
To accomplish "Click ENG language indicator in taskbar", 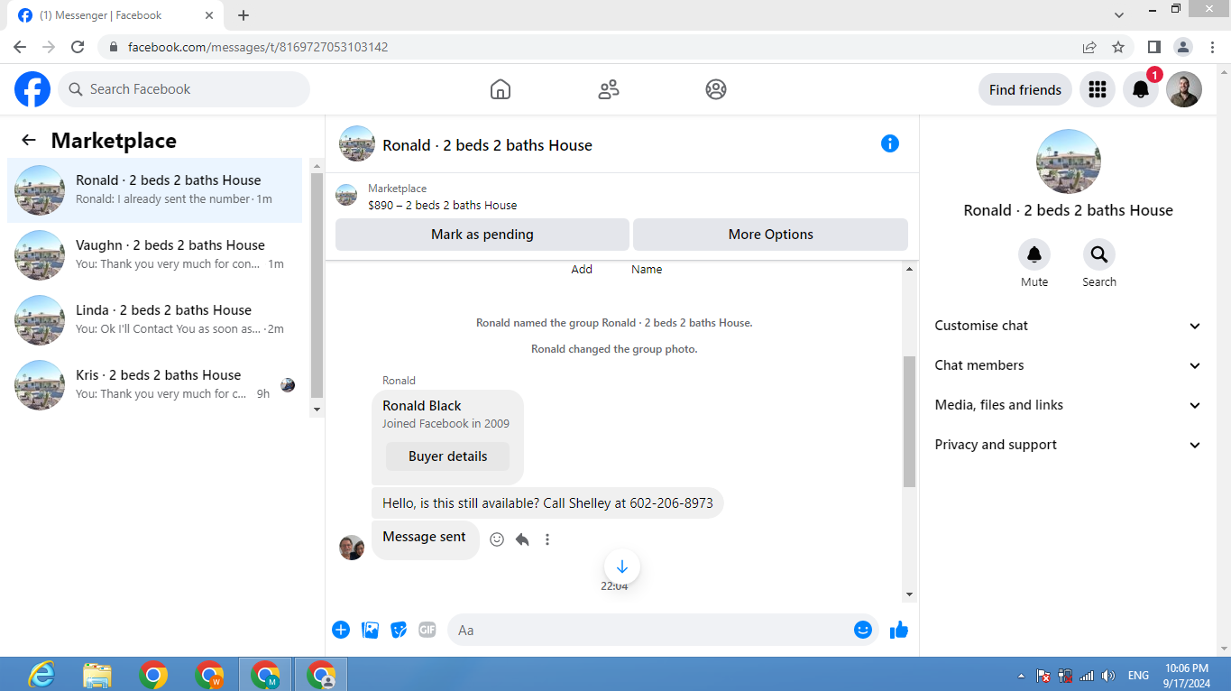I will [1138, 676].
